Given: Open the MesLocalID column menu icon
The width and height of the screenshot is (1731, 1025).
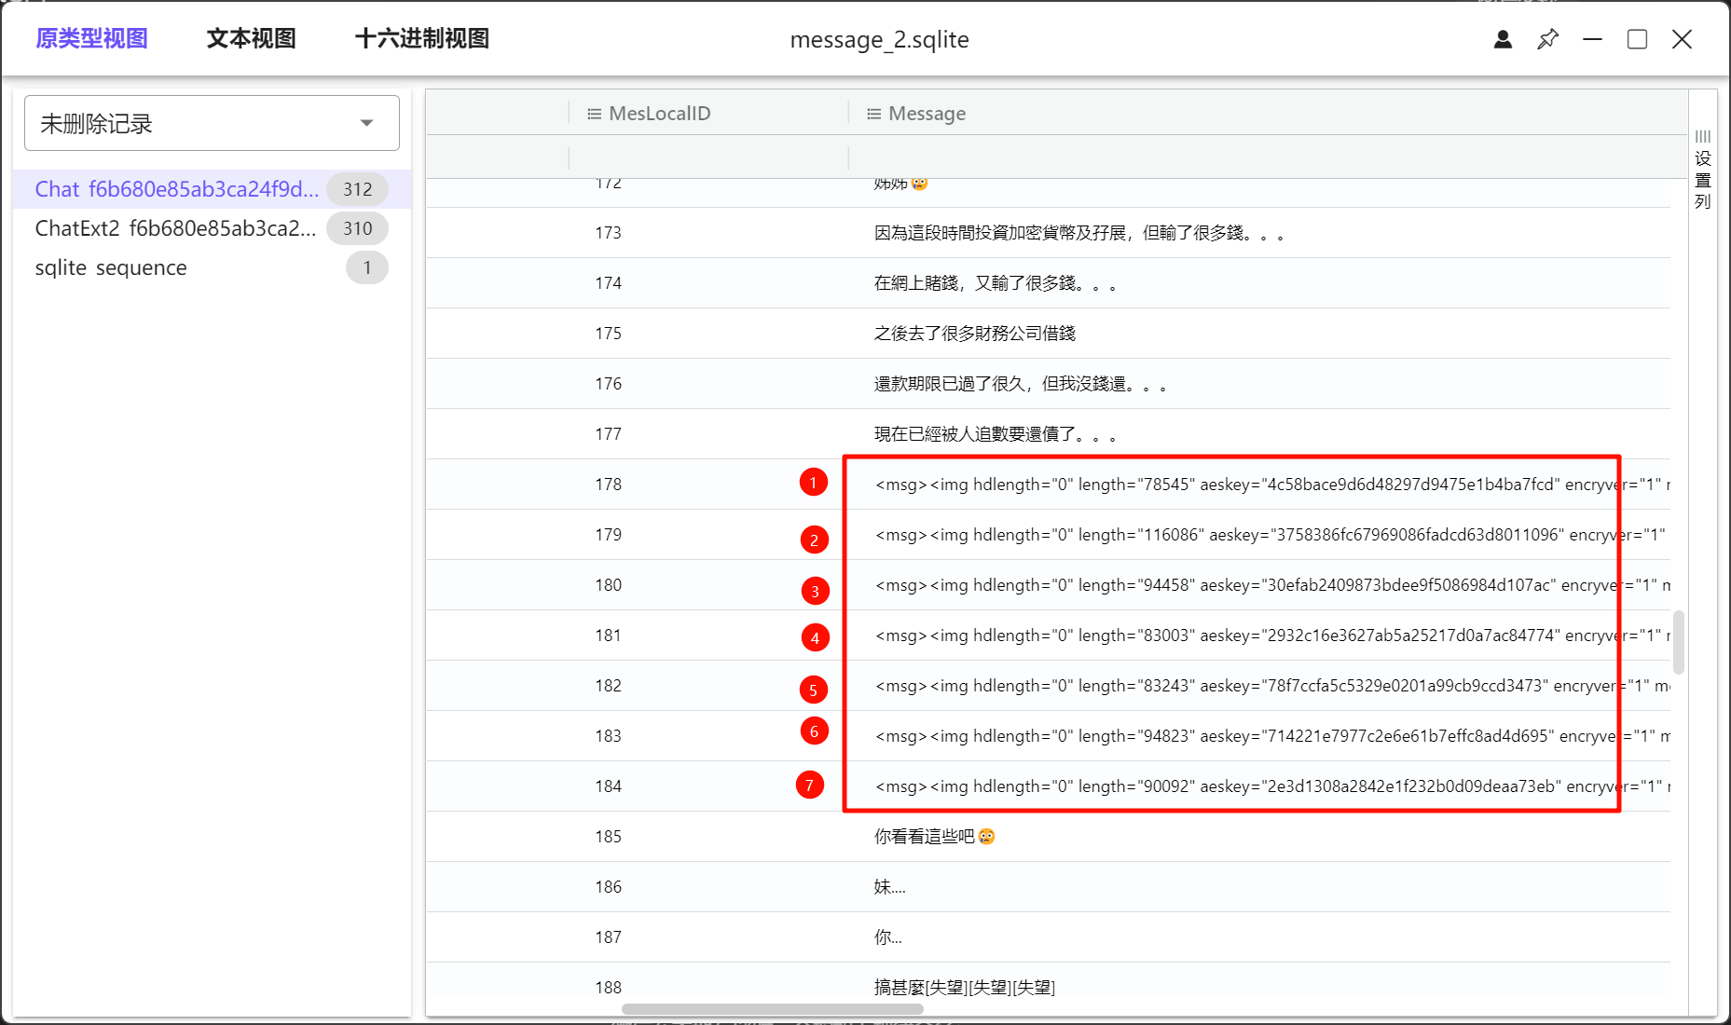Looking at the screenshot, I should pos(594,114).
